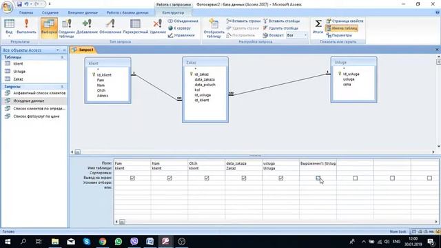Collapse the Таблицы group

pos(62,57)
